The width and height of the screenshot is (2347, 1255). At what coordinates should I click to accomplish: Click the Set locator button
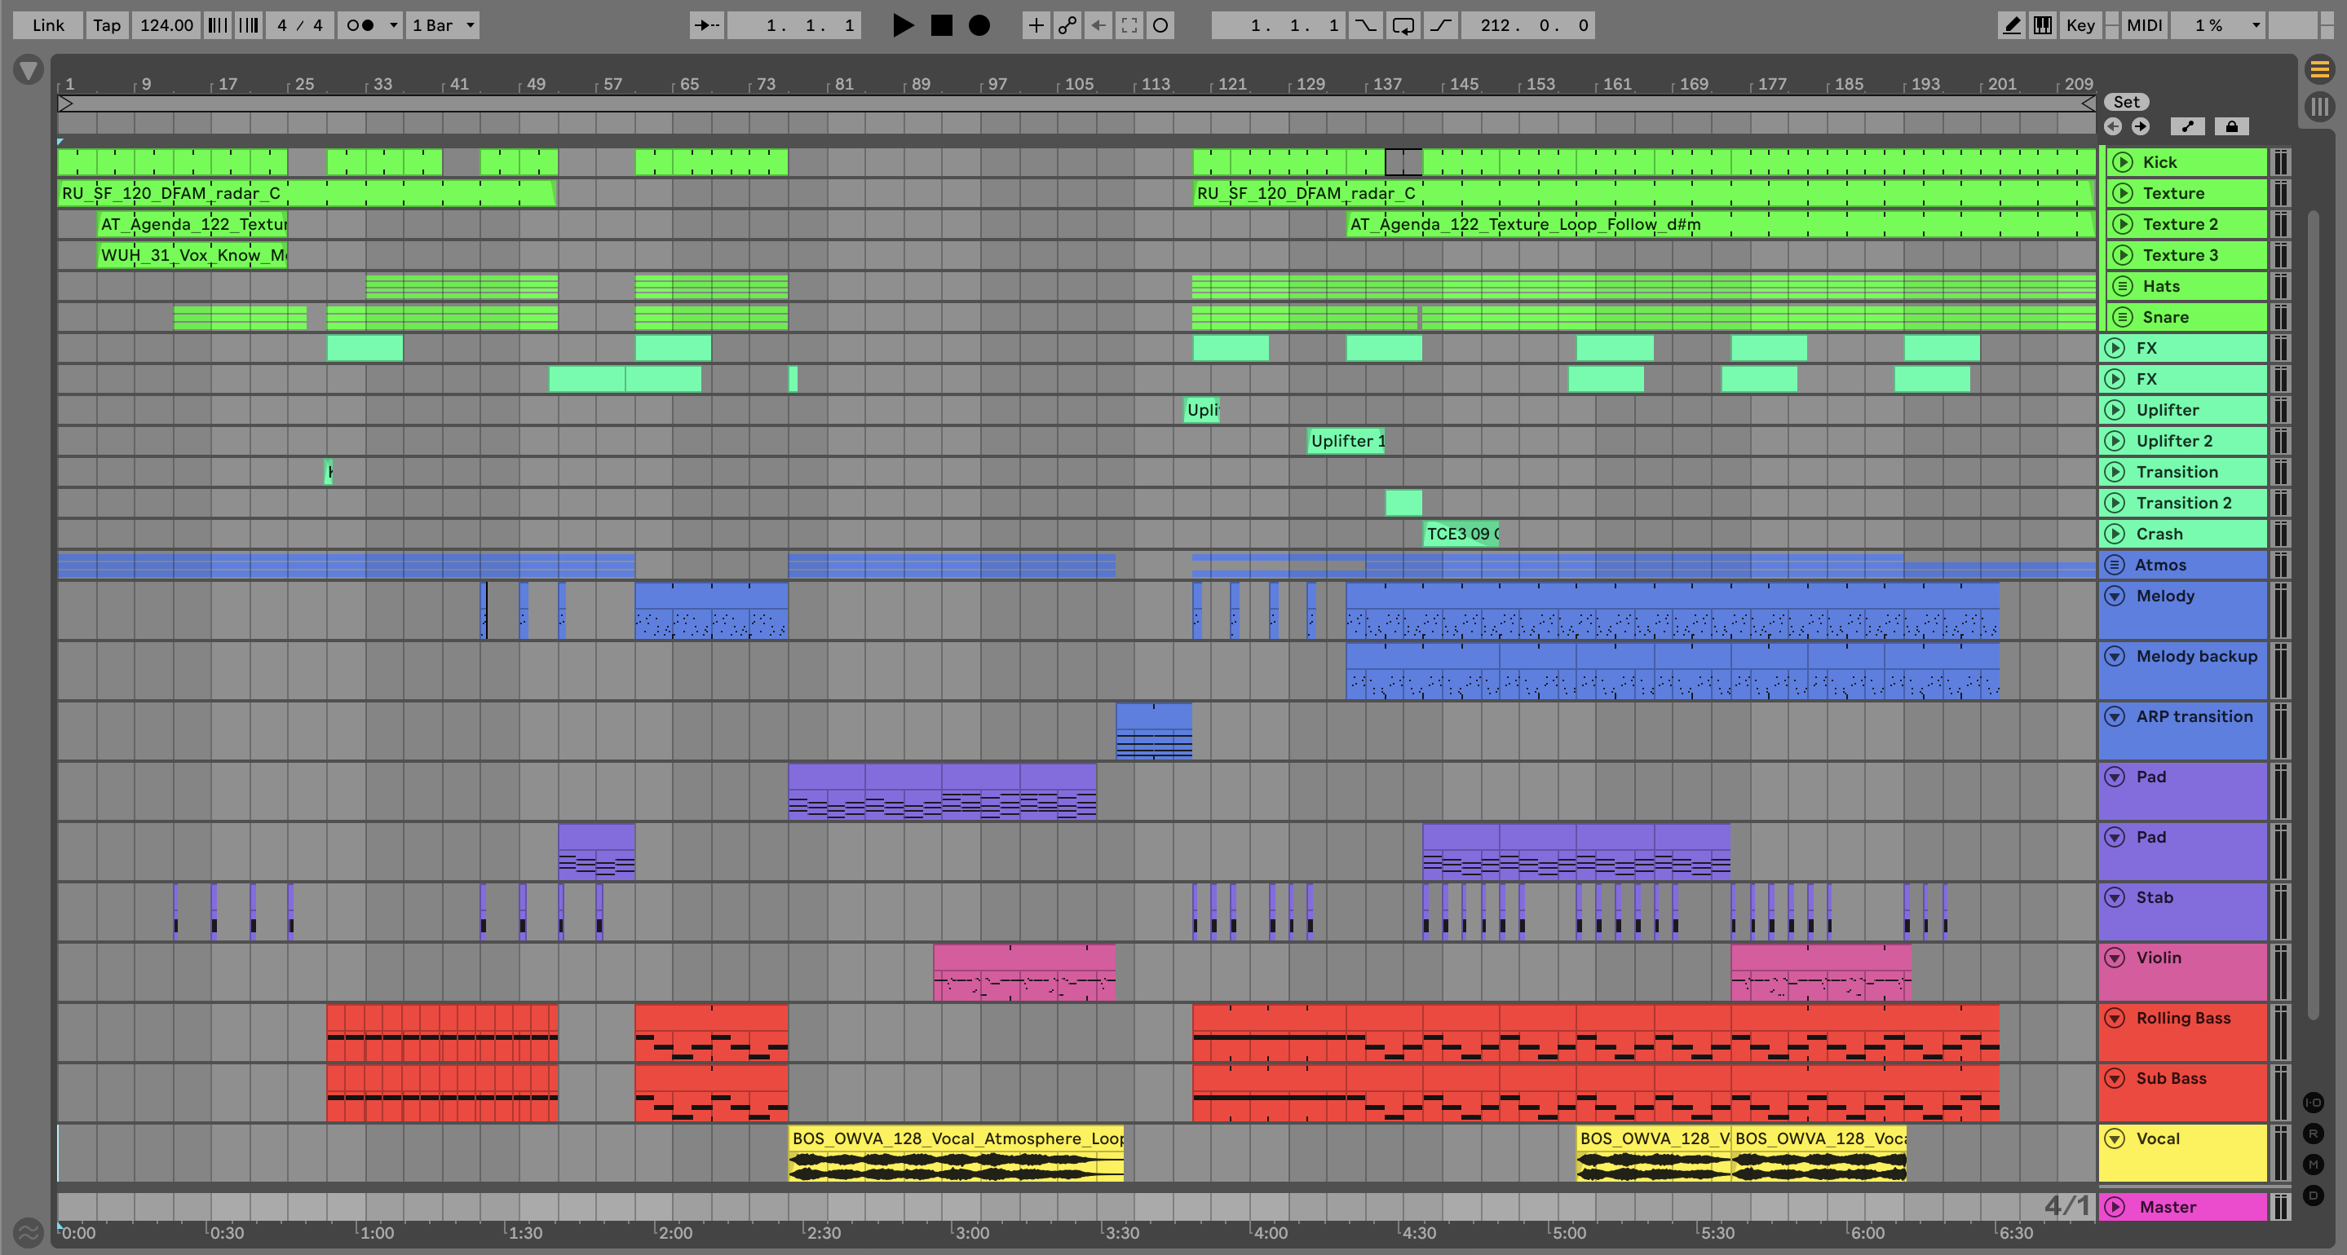click(2126, 102)
